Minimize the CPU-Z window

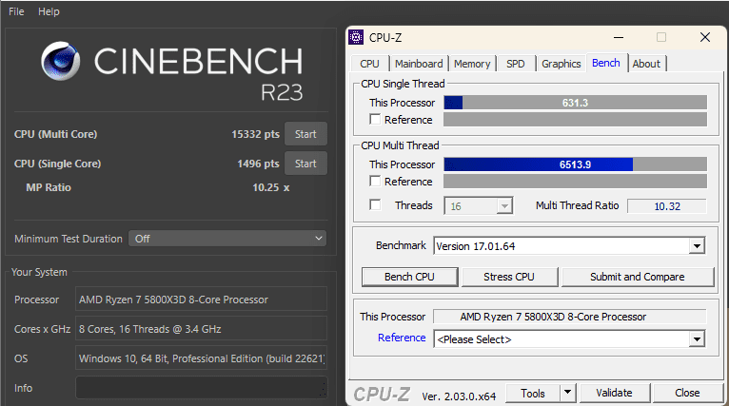619,38
